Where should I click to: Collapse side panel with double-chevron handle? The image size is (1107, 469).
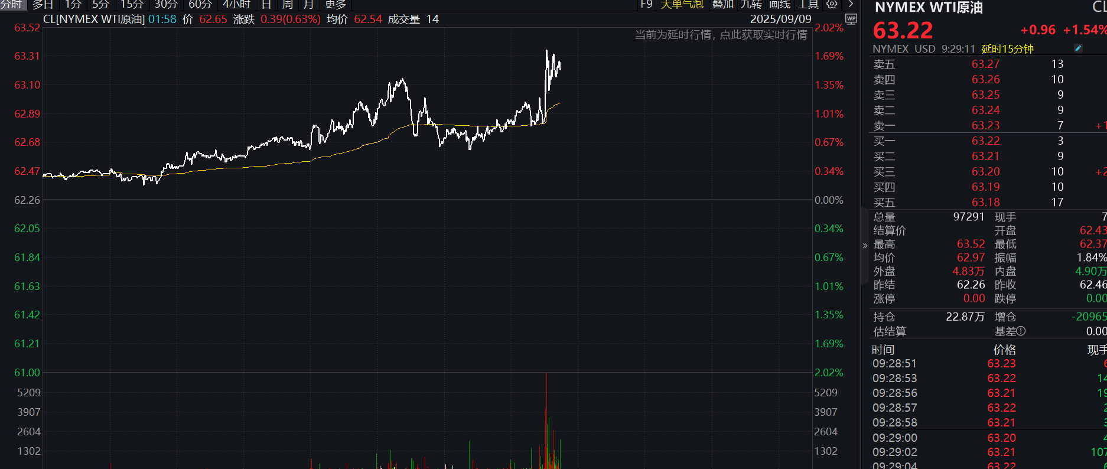pyautogui.click(x=865, y=246)
